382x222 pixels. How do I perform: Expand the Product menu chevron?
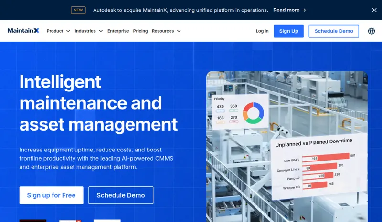point(68,31)
